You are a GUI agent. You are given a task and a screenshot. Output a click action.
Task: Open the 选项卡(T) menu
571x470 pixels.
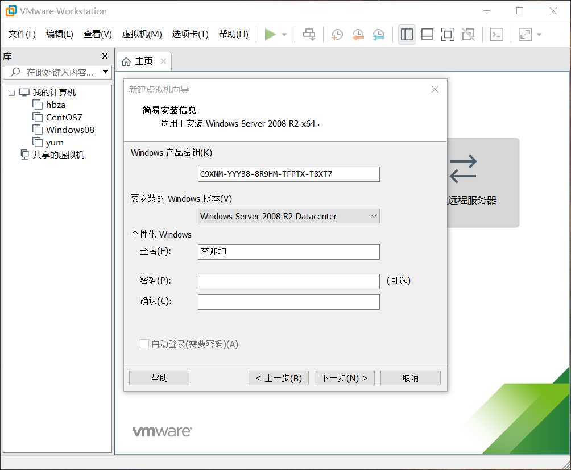(190, 34)
